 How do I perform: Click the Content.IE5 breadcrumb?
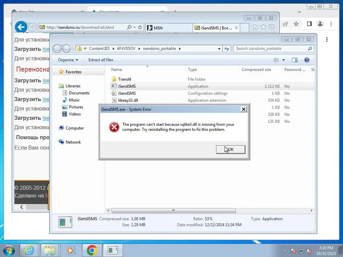click(99, 49)
